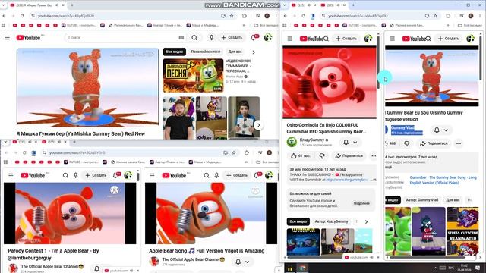Expand tab list arrow in bottom-left window
Image resolution: width=486 pixels, height=273 pixels.
pyautogui.click(x=5, y=142)
